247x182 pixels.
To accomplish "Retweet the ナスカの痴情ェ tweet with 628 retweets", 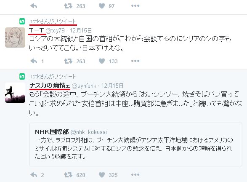I will [68, 175].
